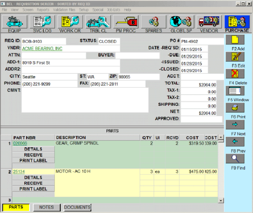This screenshot has height=213, width=253.
Task: Open the Reports menu
Action: click(x=43, y=10)
